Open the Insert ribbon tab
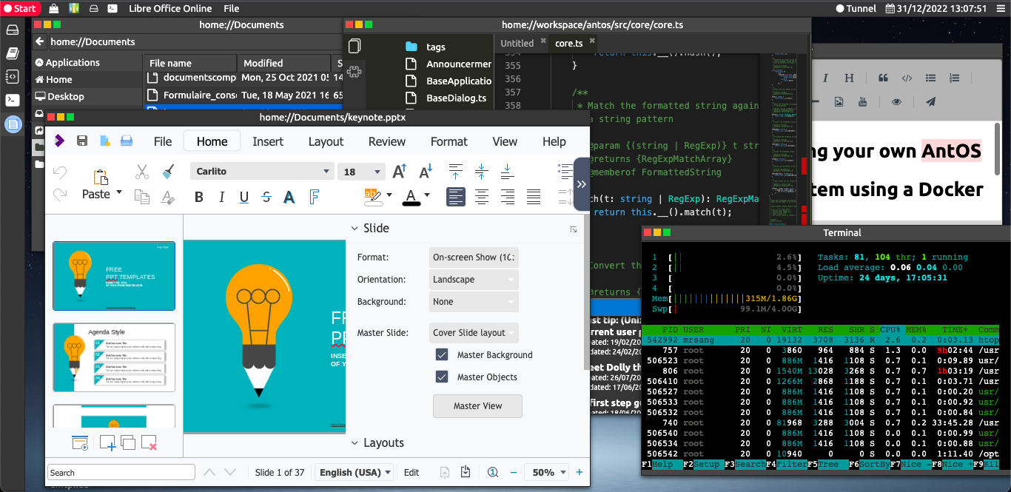The image size is (1011, 492). (x=268, y=141)
